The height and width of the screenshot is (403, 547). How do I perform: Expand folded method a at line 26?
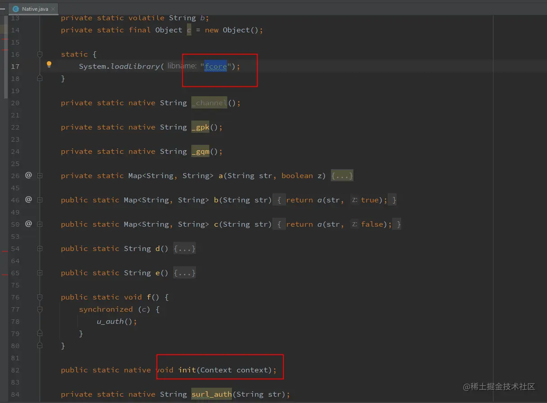pyautogui.click(x=40, y=175)
